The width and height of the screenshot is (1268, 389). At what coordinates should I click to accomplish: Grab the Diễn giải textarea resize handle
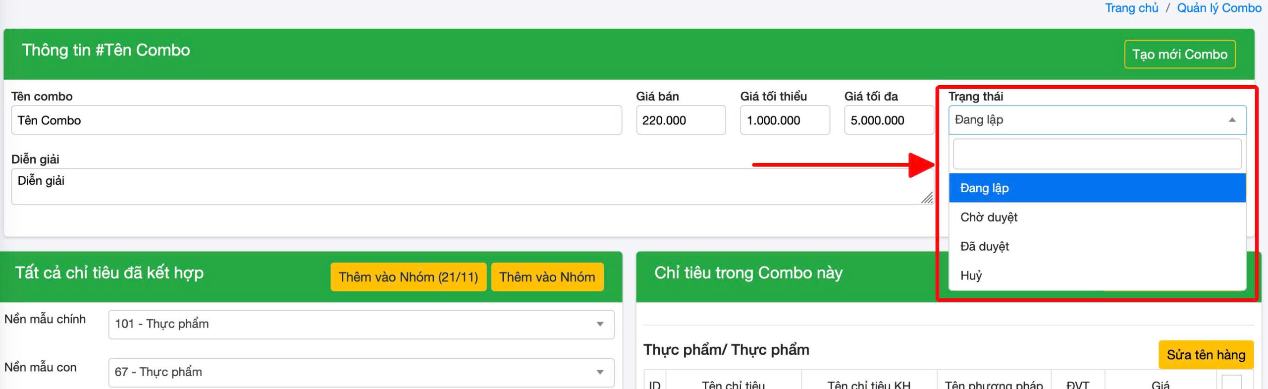click(927, 199)
